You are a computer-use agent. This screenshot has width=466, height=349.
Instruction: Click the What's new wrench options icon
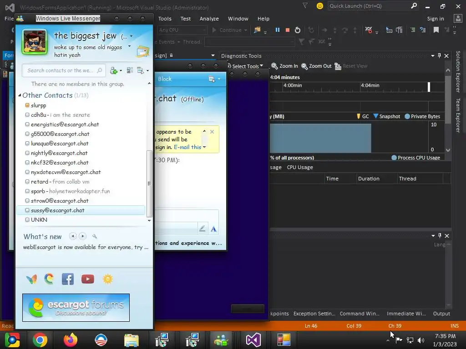[x=95, y=236]
